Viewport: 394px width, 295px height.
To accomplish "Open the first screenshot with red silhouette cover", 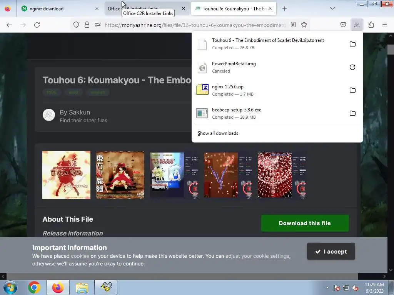I will (66, 175).
